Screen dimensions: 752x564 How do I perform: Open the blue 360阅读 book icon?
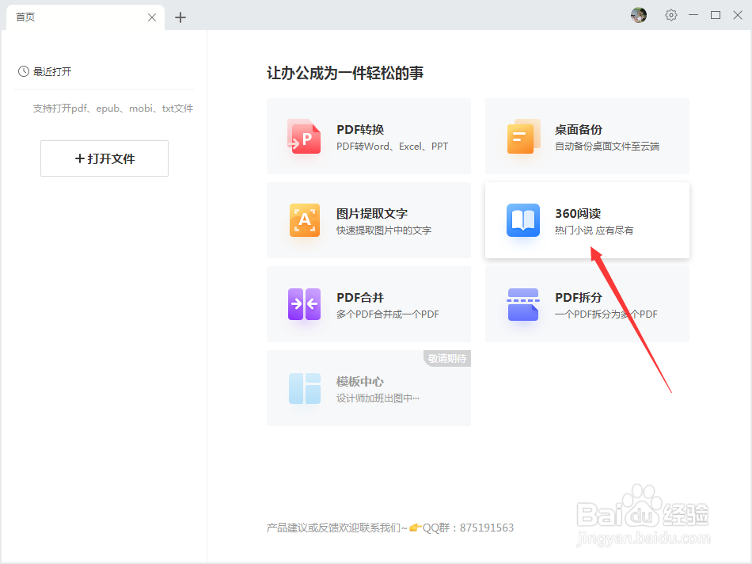pyautogui.click(x=522, y=220)
